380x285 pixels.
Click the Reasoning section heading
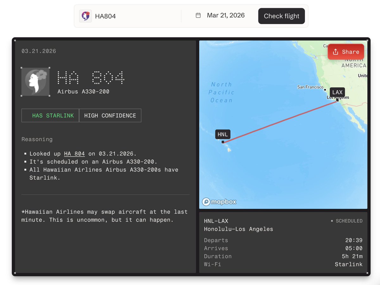[x=37, y=139]
